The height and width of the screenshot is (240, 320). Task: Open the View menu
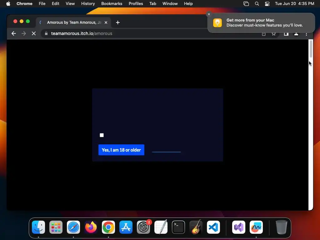click(x=70, y=4)
